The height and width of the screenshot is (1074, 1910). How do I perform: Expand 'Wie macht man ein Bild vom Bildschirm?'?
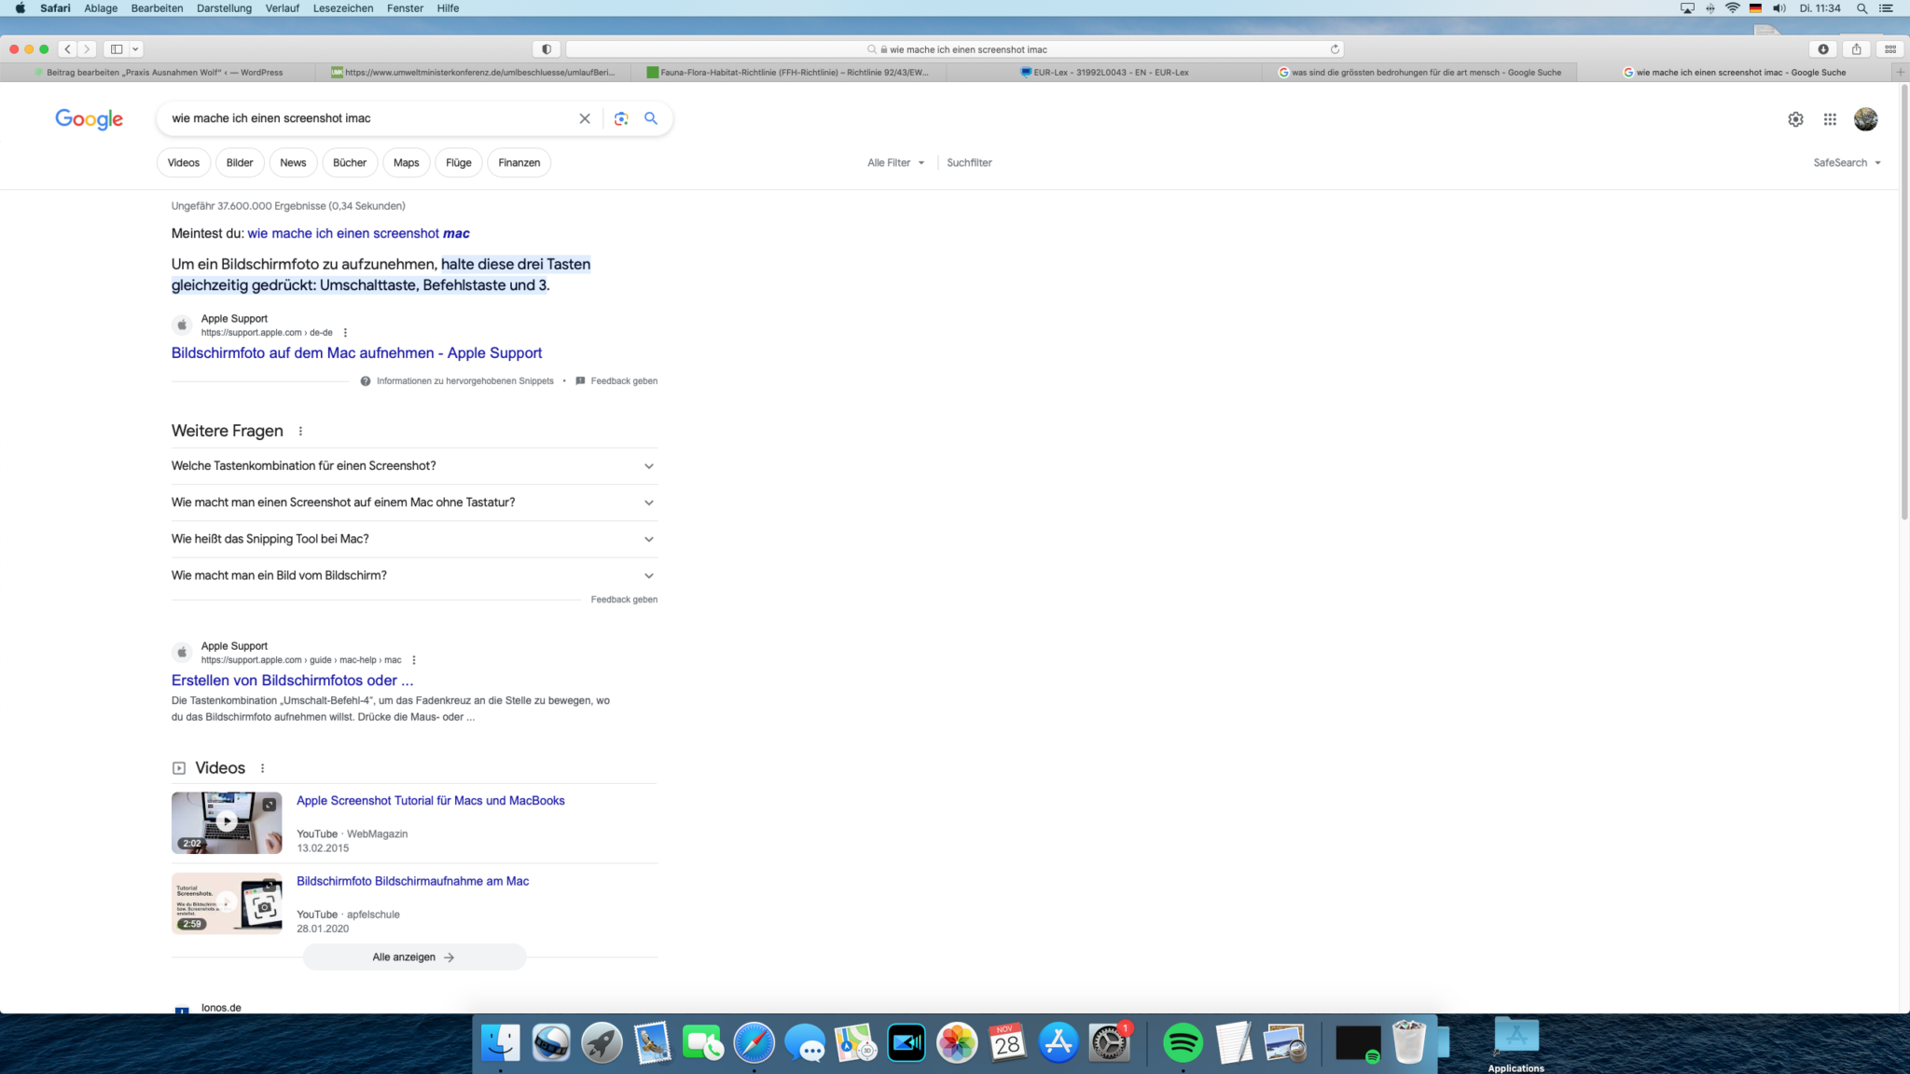click(414, 575)
